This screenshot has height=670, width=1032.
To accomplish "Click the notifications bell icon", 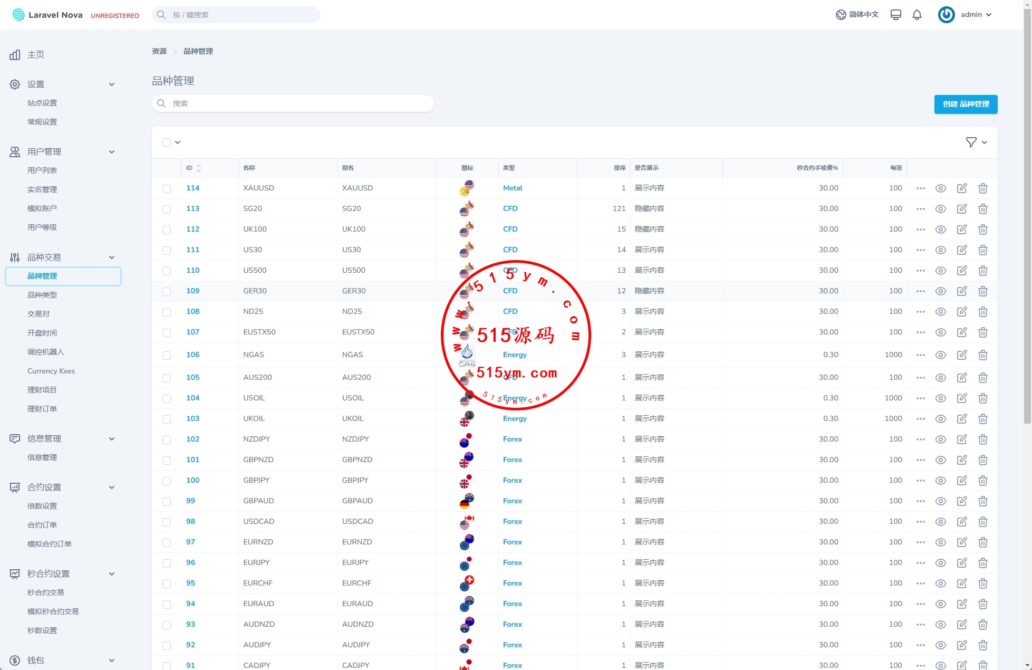I will click(x=917, y=15).
